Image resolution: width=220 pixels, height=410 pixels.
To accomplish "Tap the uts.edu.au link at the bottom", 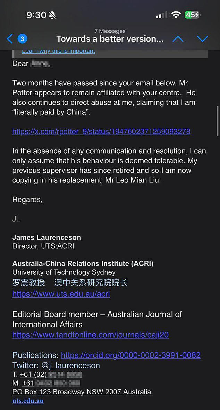I will click(x=28, y=401).
